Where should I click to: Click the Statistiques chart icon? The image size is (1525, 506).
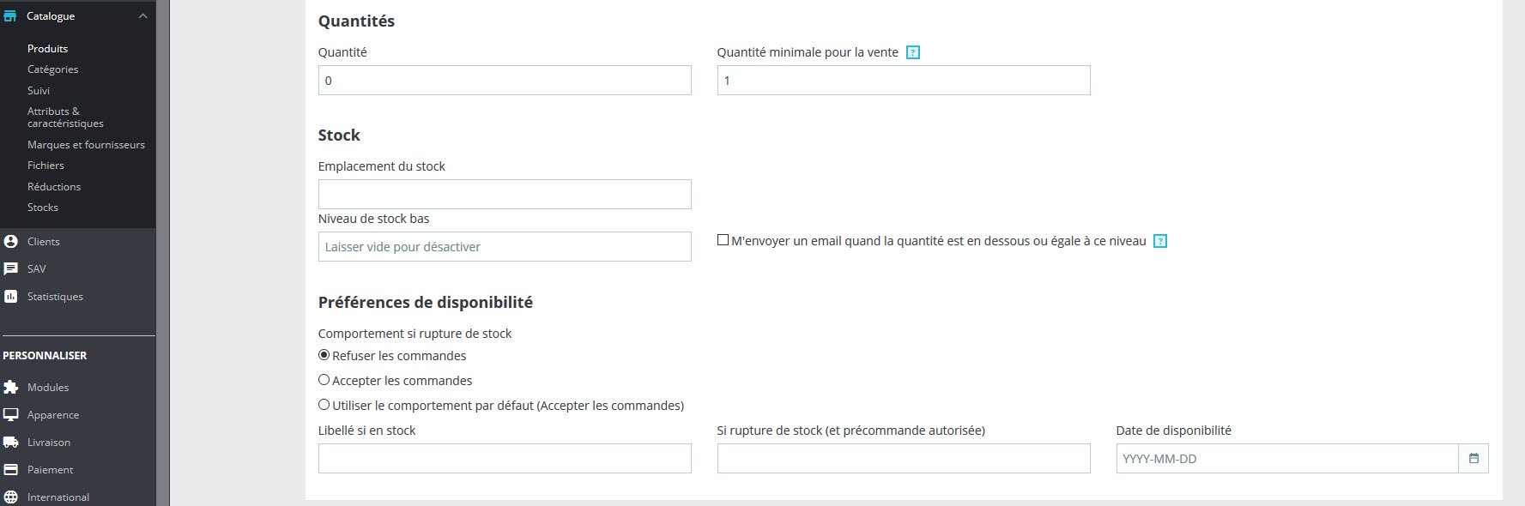tap(10, 297)
